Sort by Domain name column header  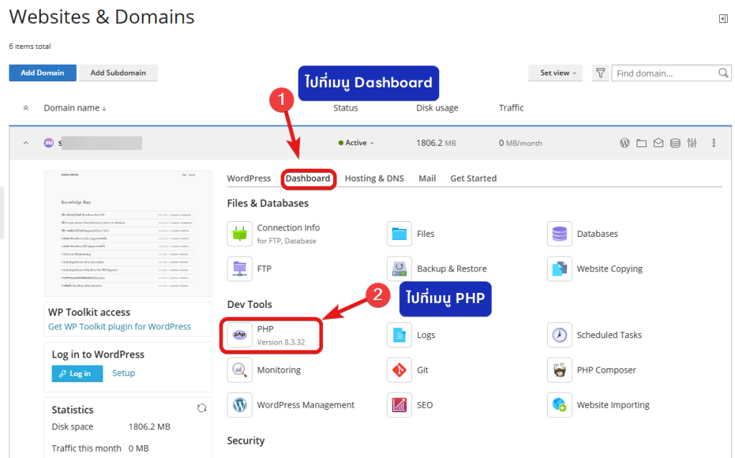point(75,108)
